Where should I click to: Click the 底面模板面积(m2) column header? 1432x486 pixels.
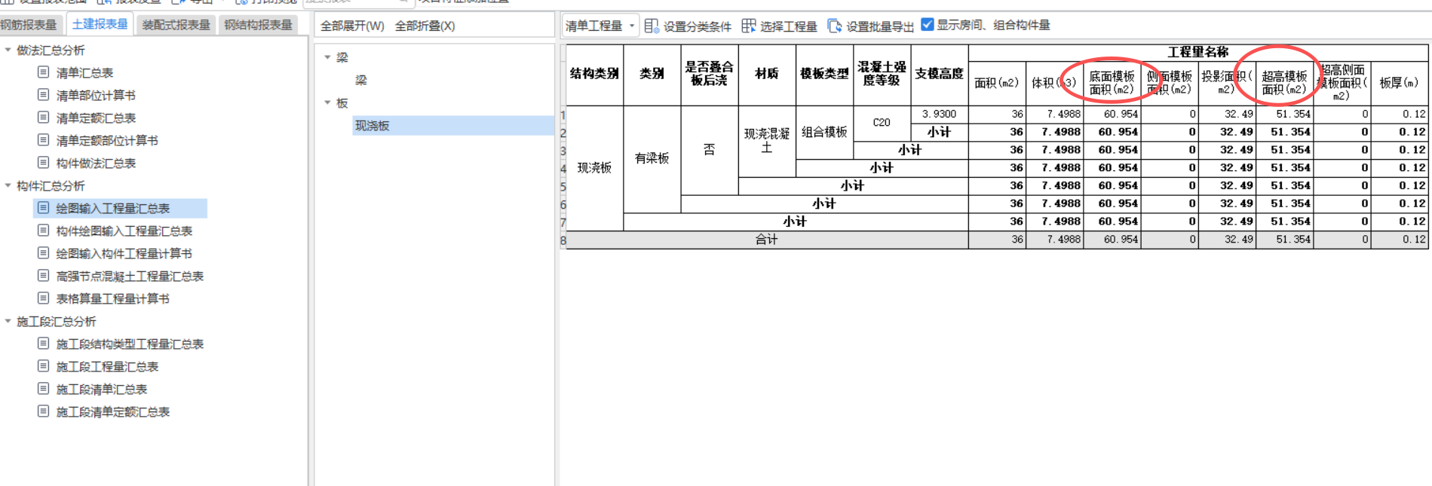pyautogui.click(x=1112, y=83)
